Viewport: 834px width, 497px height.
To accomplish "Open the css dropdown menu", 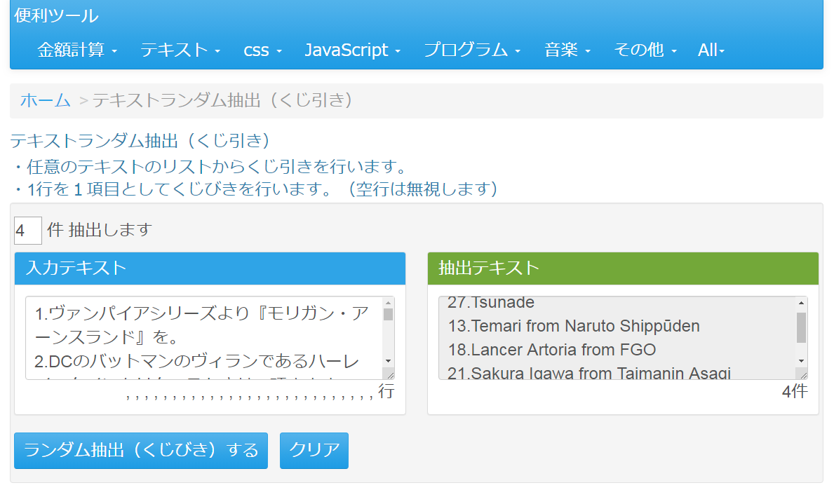I will (262, 50).
